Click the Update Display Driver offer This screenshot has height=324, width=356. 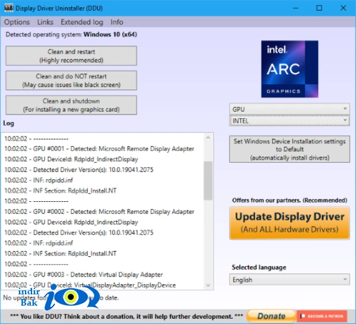pyautogui.click(x=290, y=223)
